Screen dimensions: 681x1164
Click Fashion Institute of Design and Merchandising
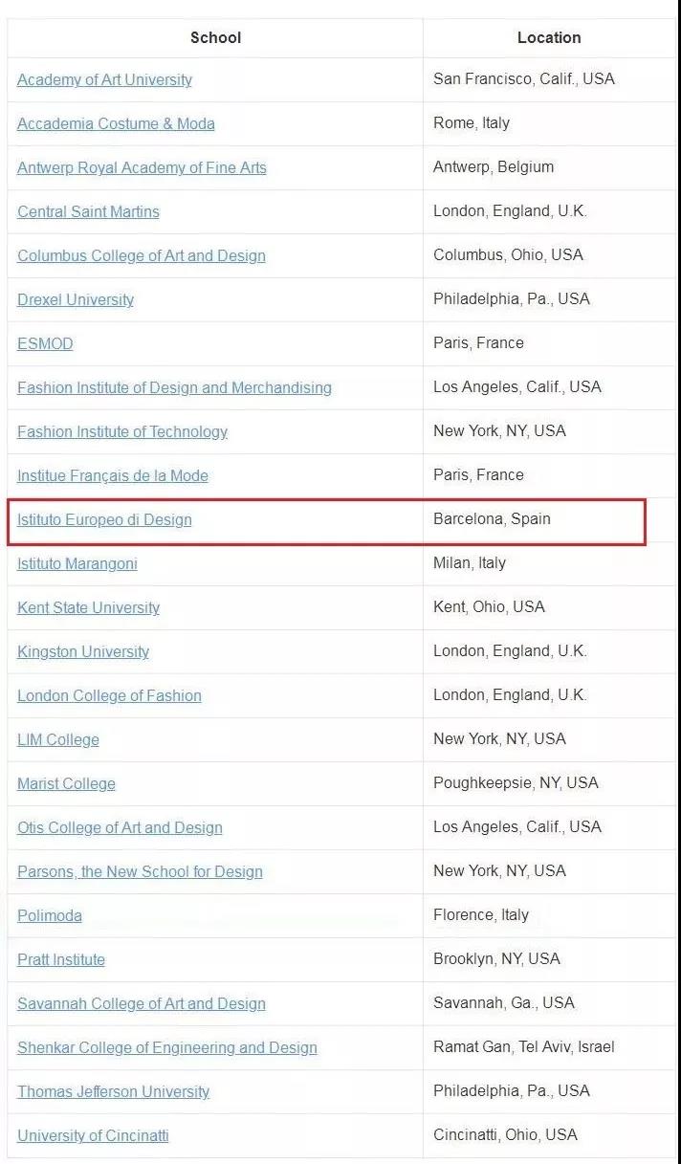click(x=174, y=388)
